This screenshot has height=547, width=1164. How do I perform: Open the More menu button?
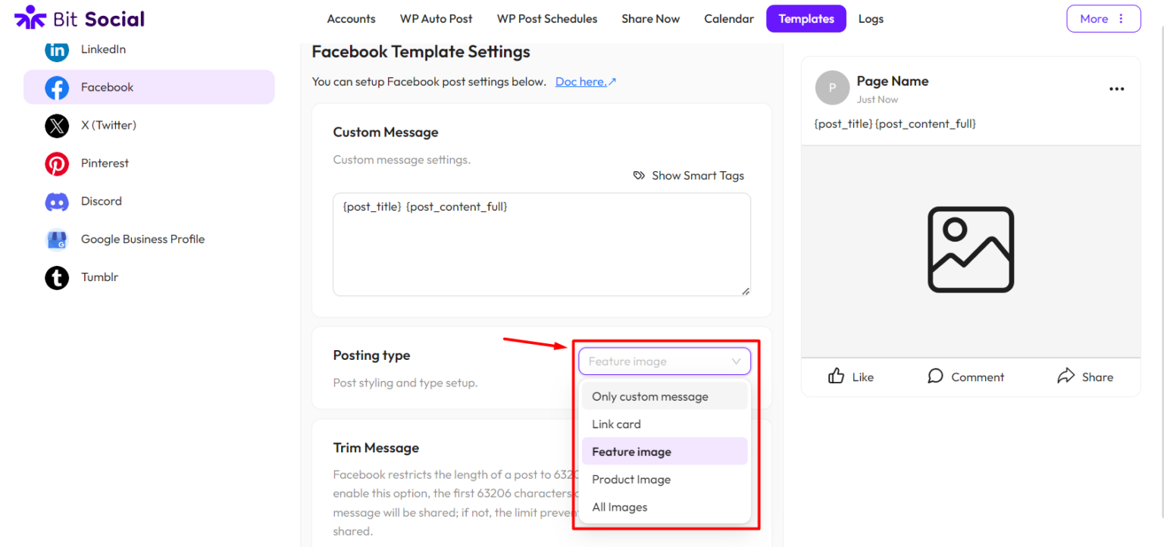pyautogui.click(x=1103, y=19)
